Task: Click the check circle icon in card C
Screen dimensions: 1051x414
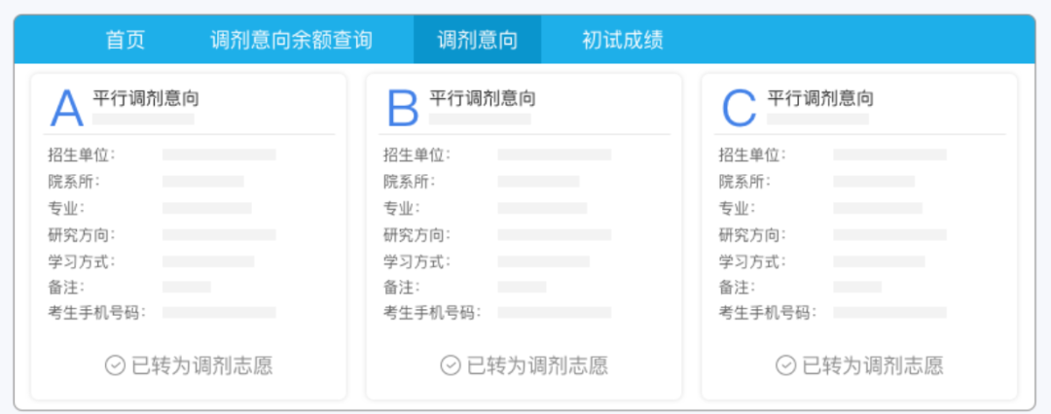Action: tap(786, 365)
